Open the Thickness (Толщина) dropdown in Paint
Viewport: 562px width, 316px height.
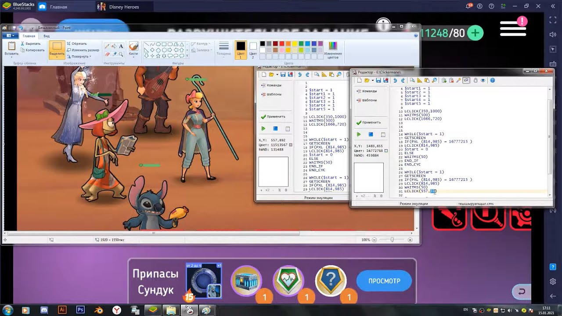[x=223, y=49]
